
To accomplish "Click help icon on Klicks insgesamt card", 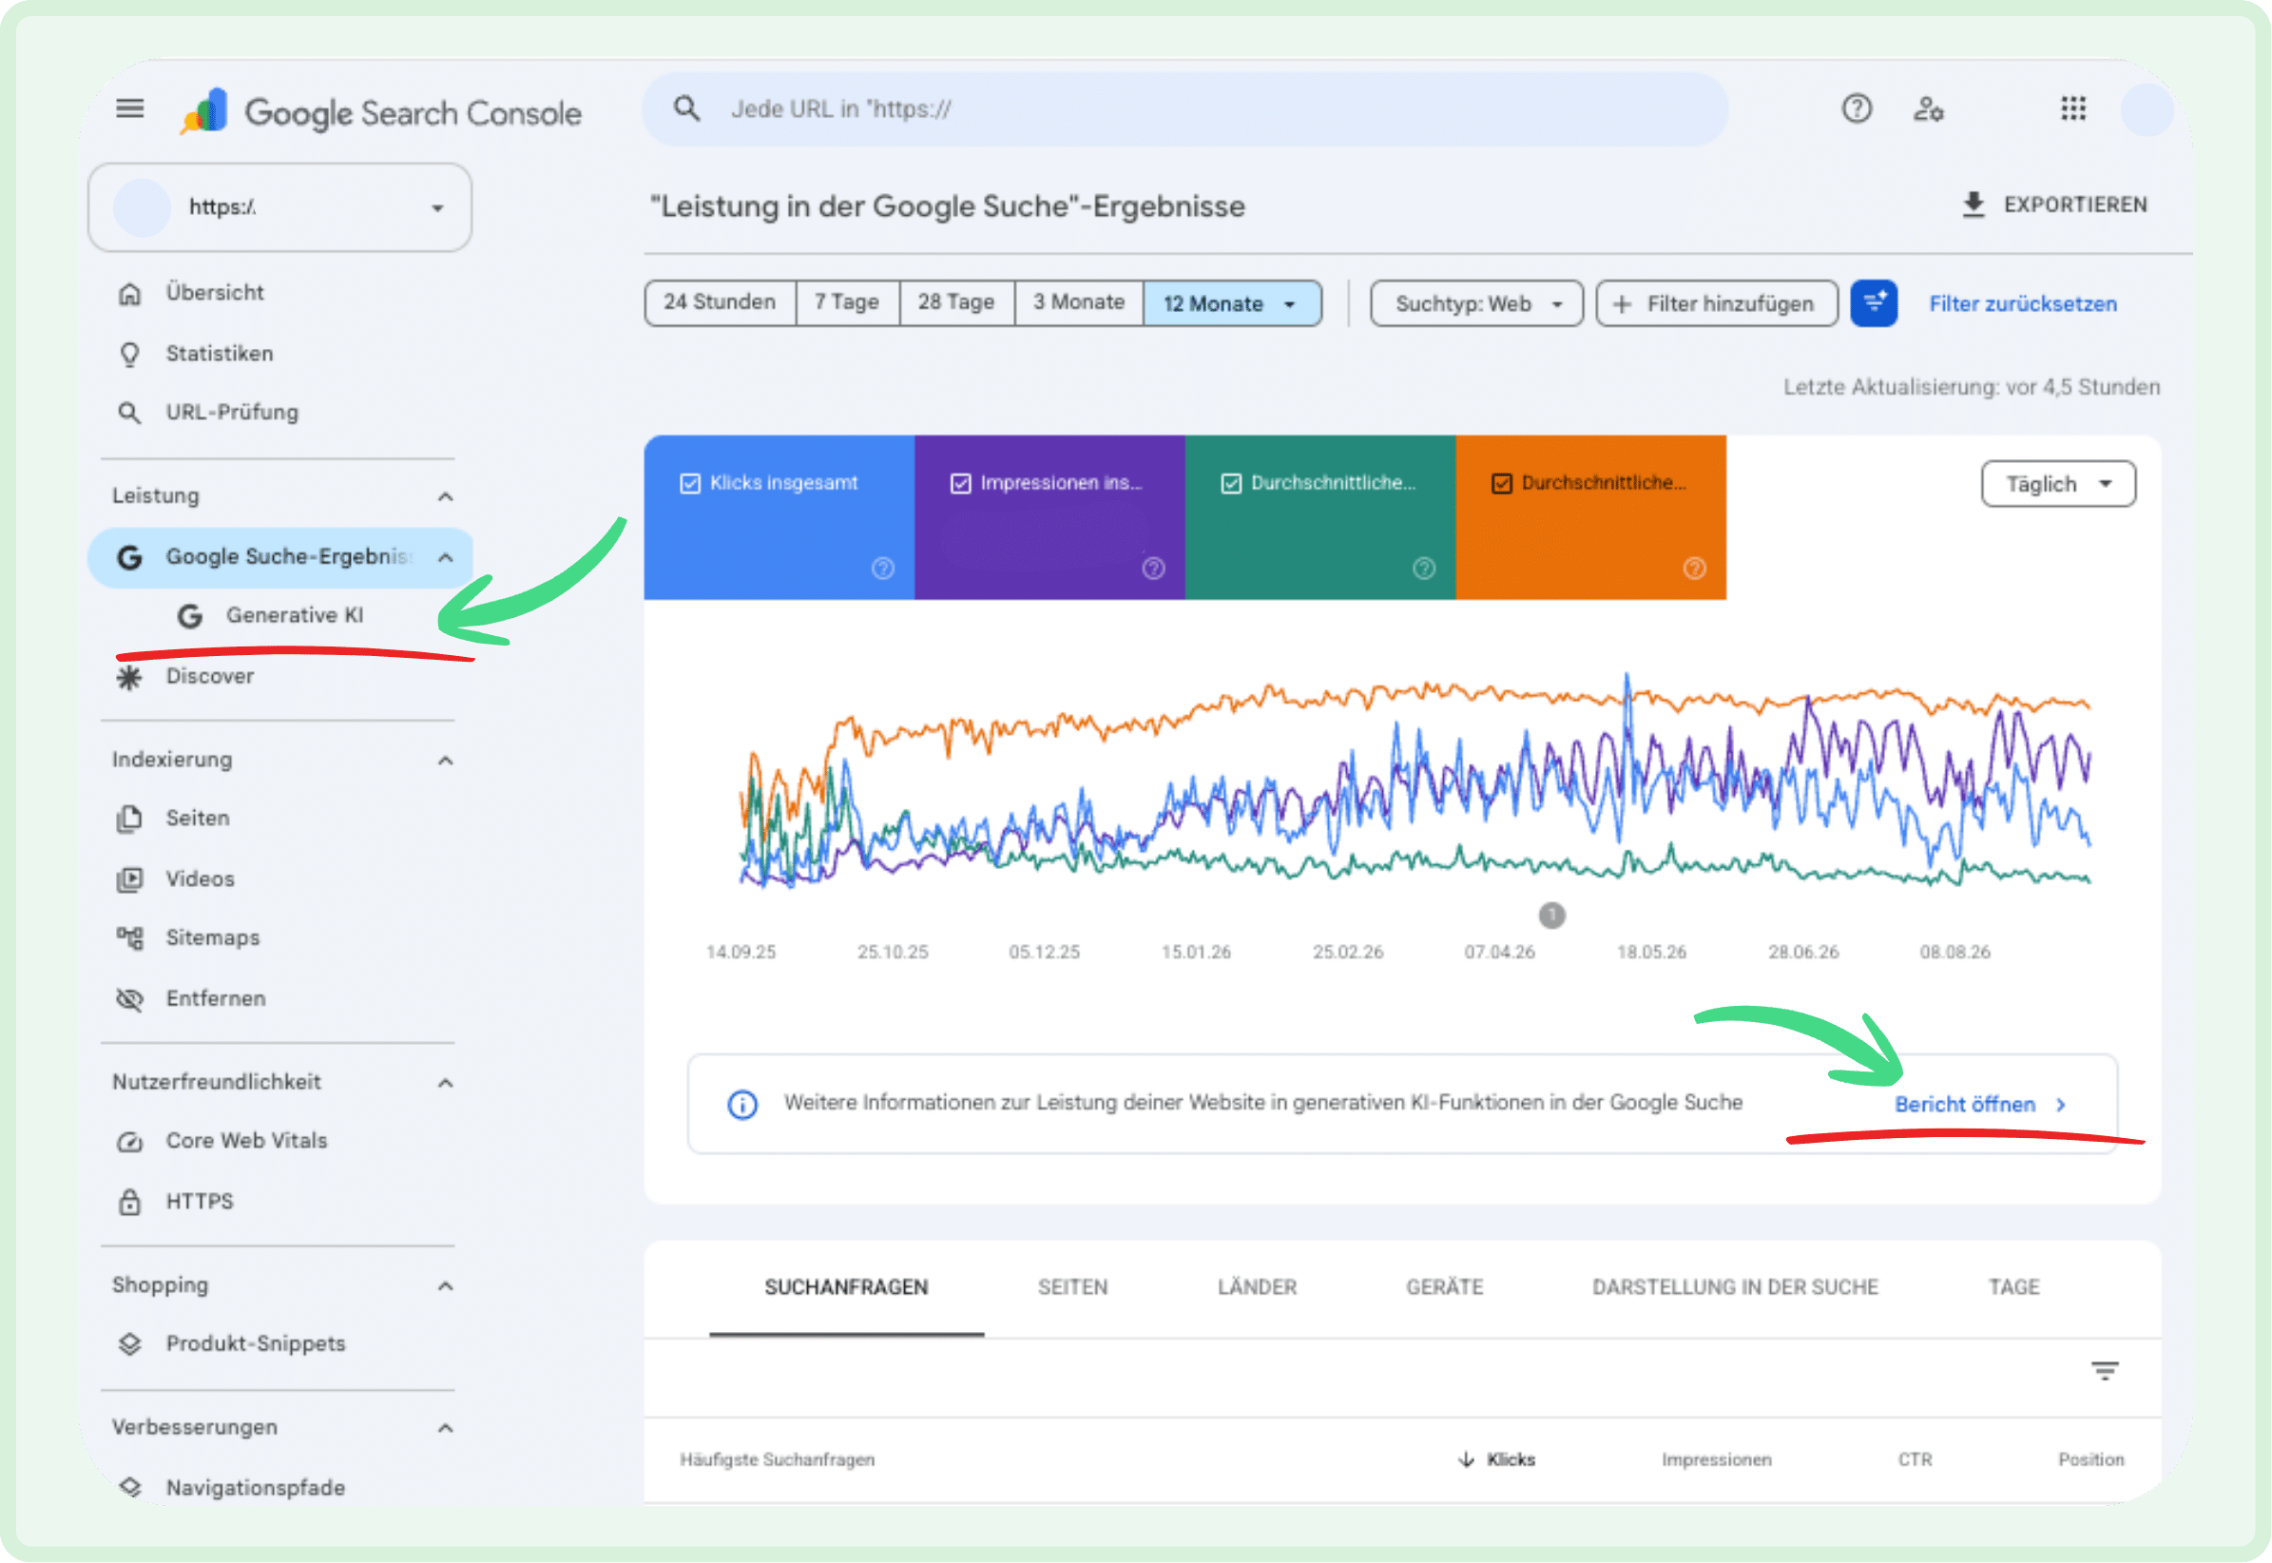I will [x=883, y=568].
